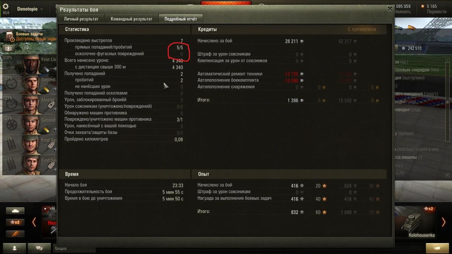452x254 pixels.
Task: Click the tank filter icon button
Action: tap(15, 211)
